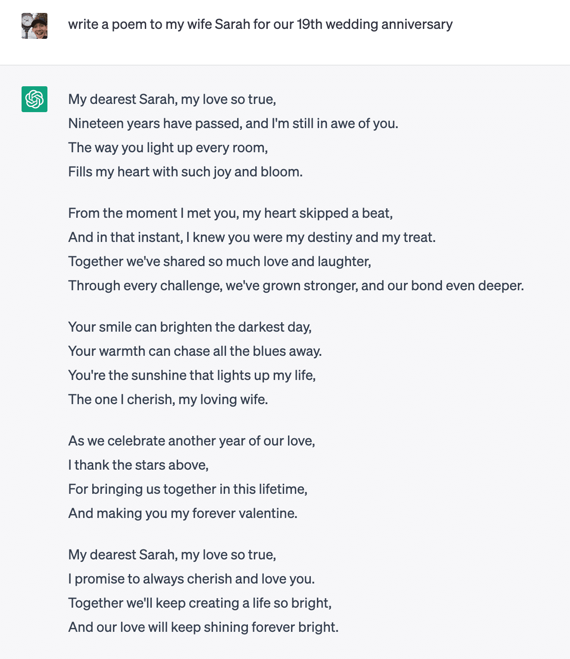Click the line mentioning destiny and treat
Viewport: 570px width, 659px height.
252,237
